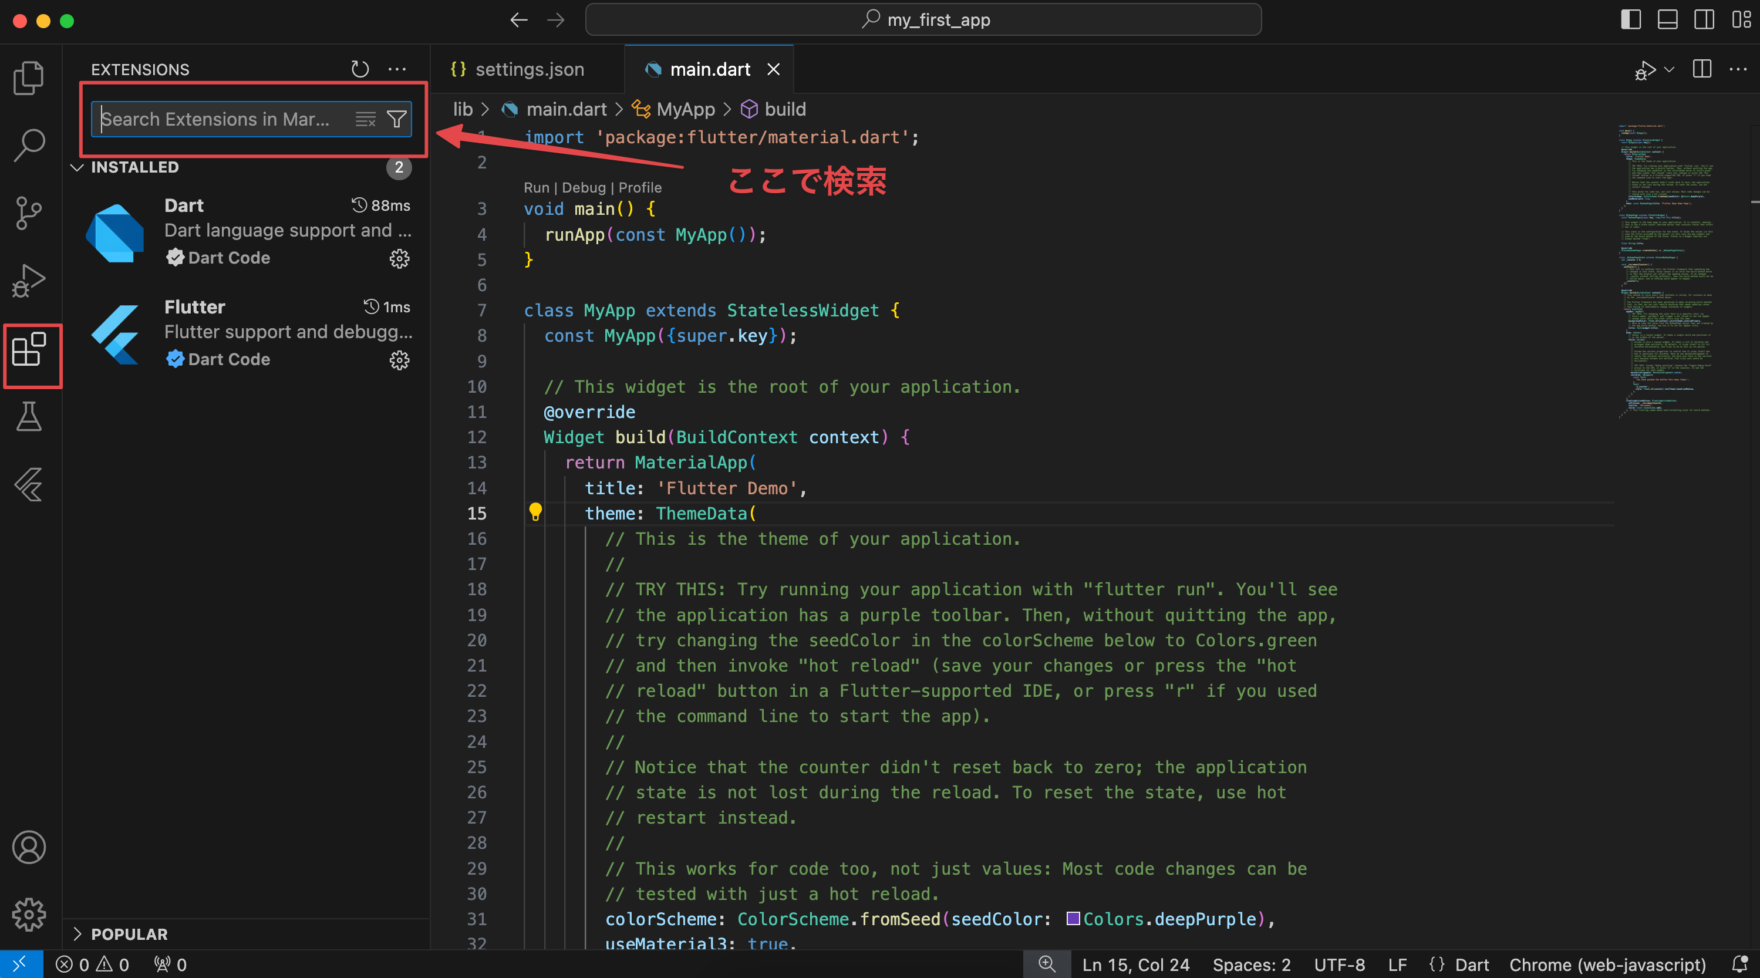Go back in navigation history
Screen dimensions: 1760x978
pos(520,20)
